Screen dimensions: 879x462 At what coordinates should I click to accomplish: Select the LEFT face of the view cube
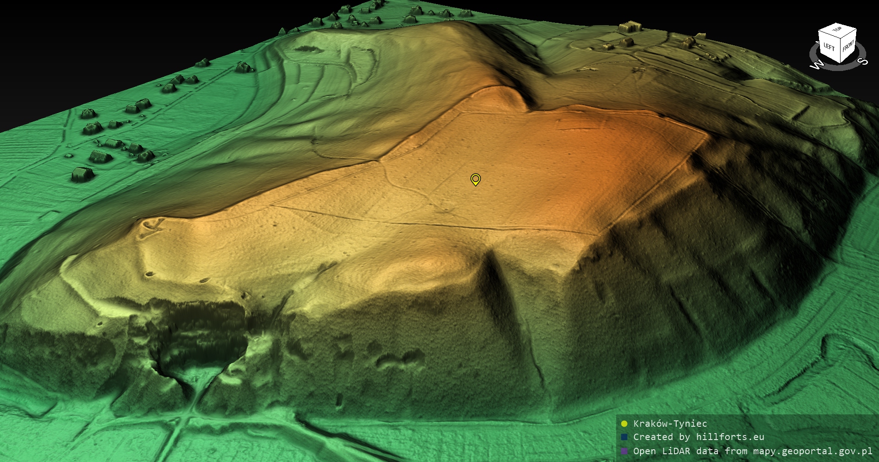[x=829, y=47]
